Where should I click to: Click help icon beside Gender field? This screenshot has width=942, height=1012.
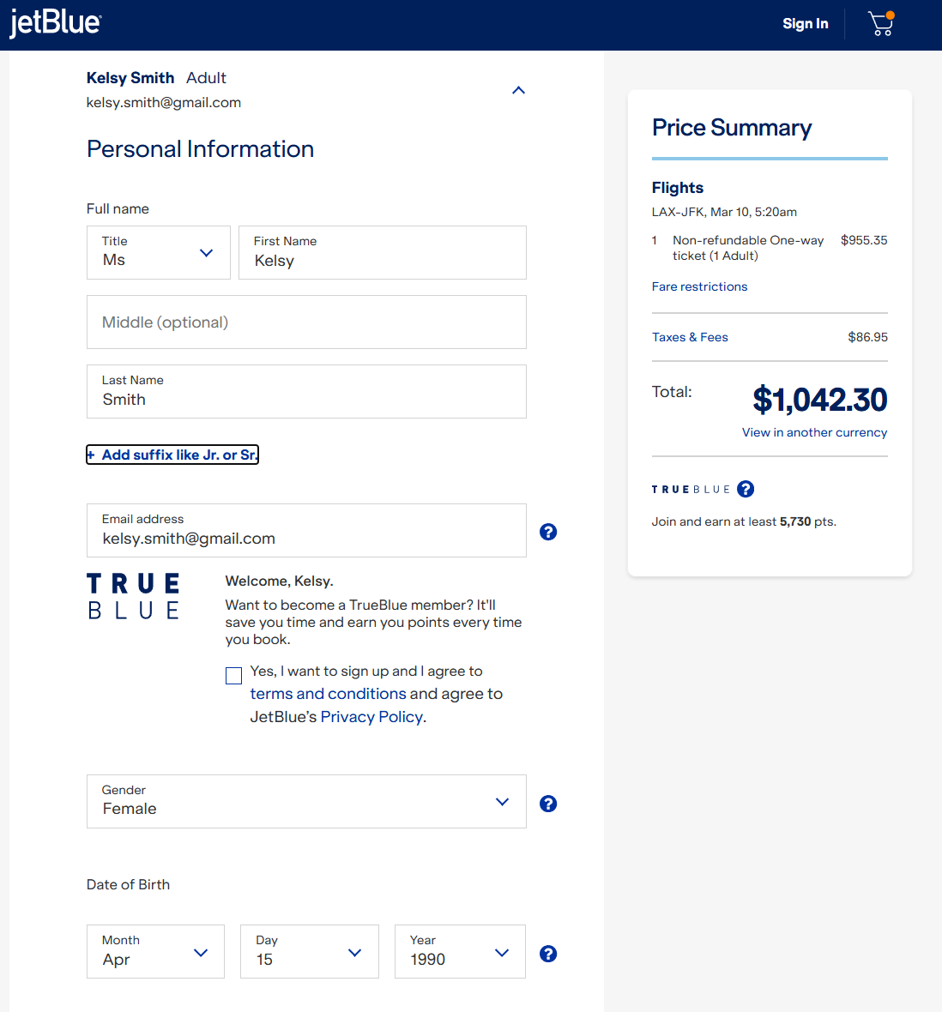[548, 804]
